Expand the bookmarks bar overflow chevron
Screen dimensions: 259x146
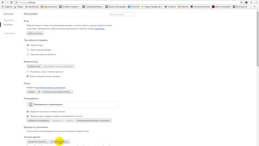[x=255, y=7]
